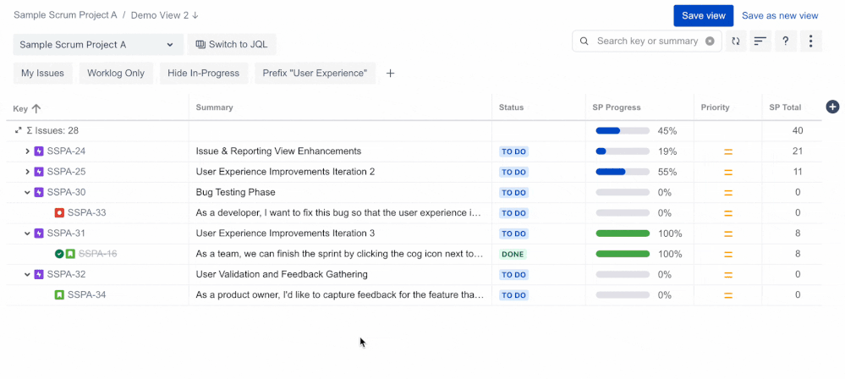Click the story icon of SSPA-16
The height and width of the screenshot is (379, 845).
pyautogui.click(x=70, y=254)
